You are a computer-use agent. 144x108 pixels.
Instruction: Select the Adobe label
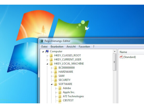coord(67,88)
